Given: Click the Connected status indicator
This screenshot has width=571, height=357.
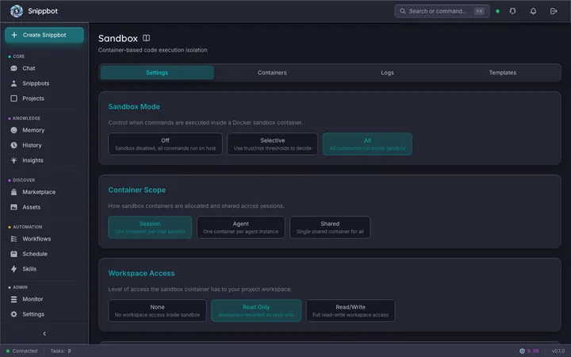Looking at the screenshot, I should point(22,351).
